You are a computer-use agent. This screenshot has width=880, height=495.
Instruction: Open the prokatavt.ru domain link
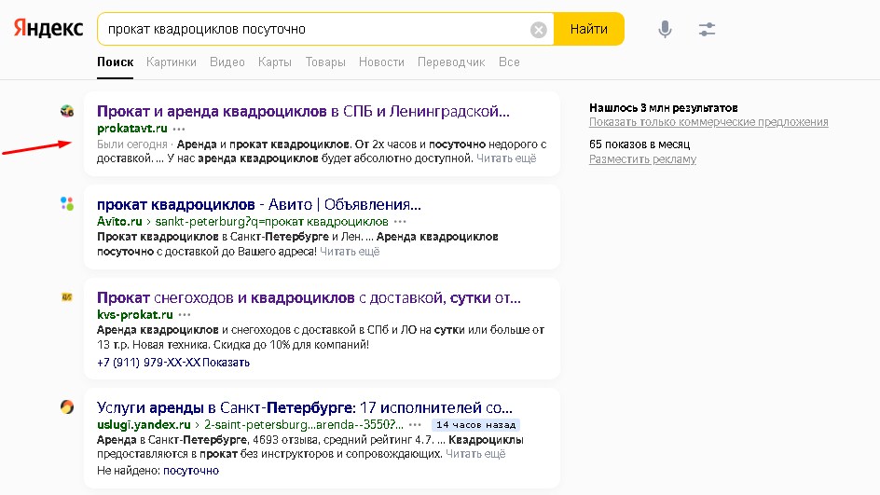[x=131, y=128]
